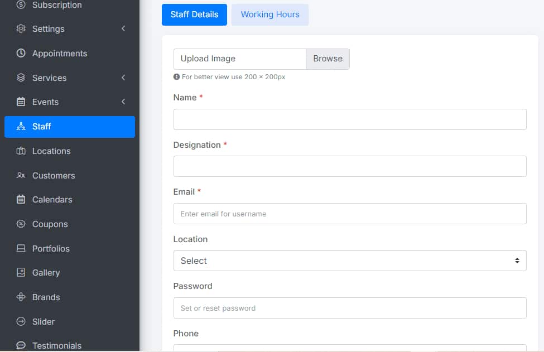Click the Customers people icon
The width and height of the screenshot is (544, 352).
[21, 176]
